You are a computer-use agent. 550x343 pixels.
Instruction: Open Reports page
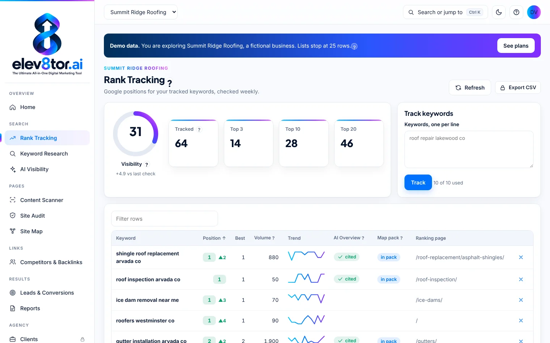(47, 308)
